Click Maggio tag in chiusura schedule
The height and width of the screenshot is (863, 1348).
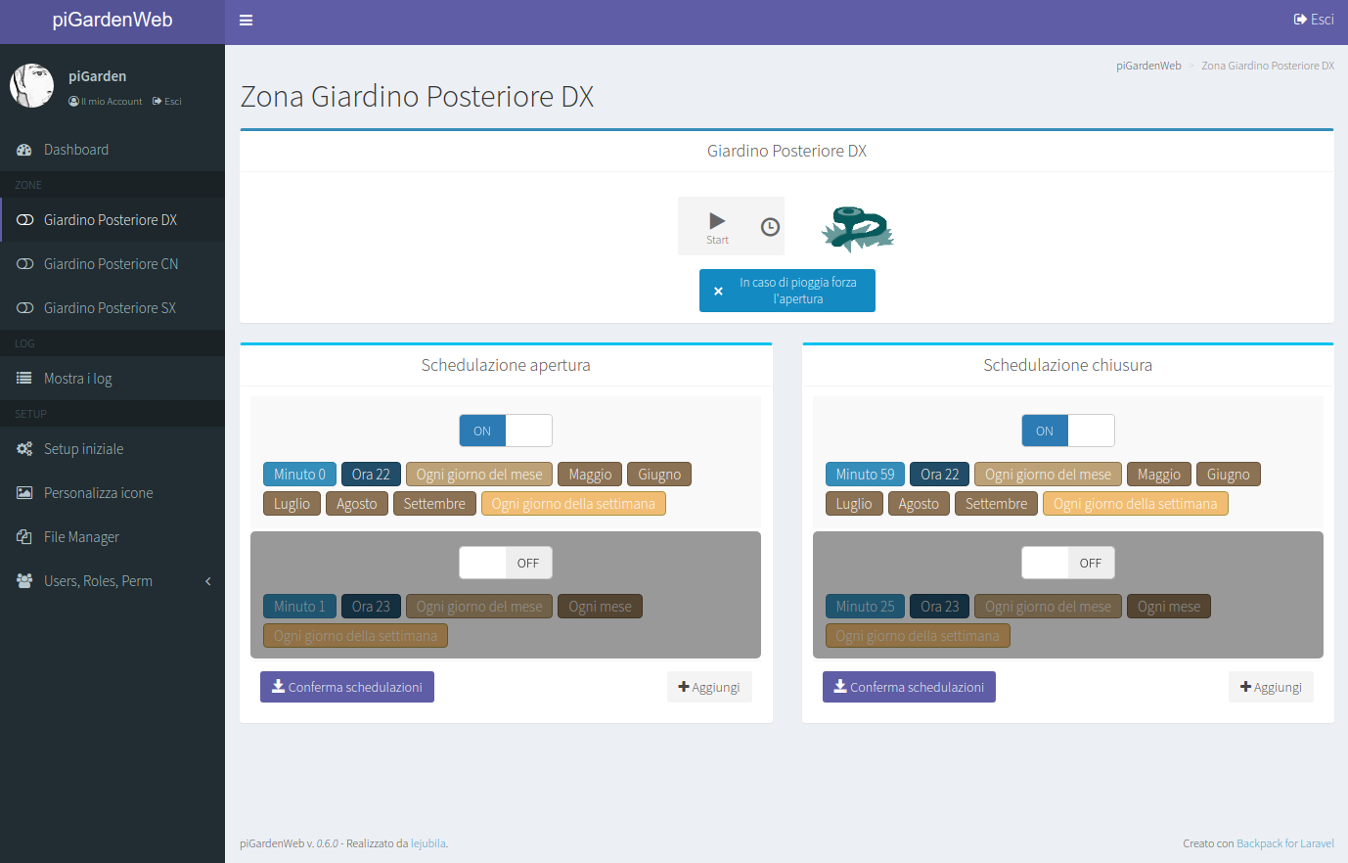click(1159, 475)
